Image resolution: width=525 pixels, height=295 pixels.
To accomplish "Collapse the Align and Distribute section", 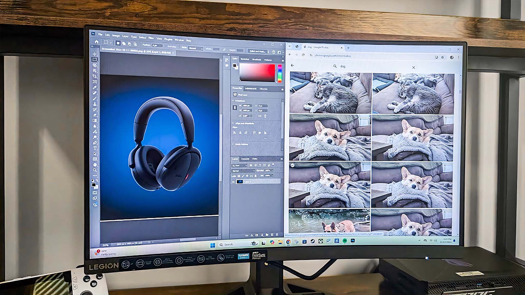I will (233, 123).
